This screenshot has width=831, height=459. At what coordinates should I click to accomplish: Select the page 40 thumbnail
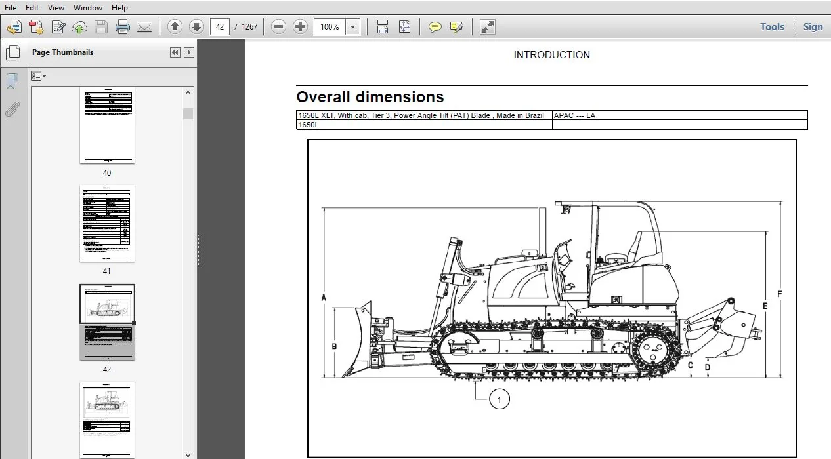point(107,125)
